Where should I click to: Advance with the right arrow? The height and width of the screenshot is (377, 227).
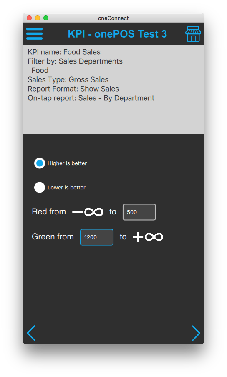(x=196, y=333)
